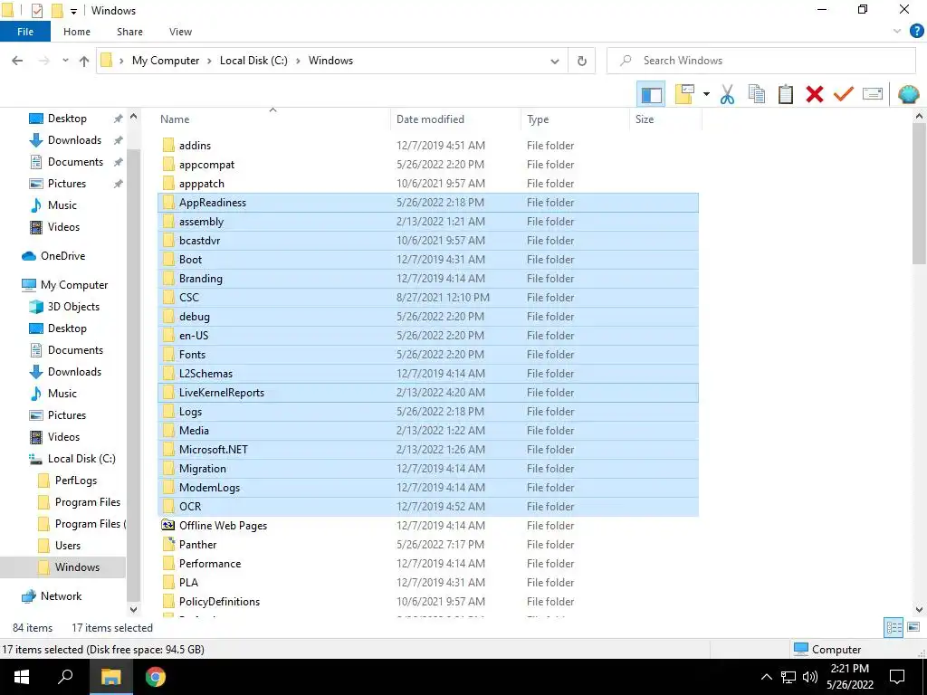Select the addins folder row
927x695 pixels.
point(428,146)
